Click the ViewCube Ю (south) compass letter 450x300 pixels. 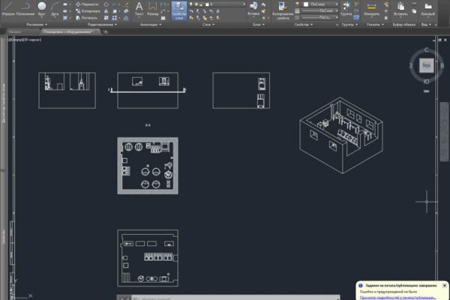tap(426, 82)
